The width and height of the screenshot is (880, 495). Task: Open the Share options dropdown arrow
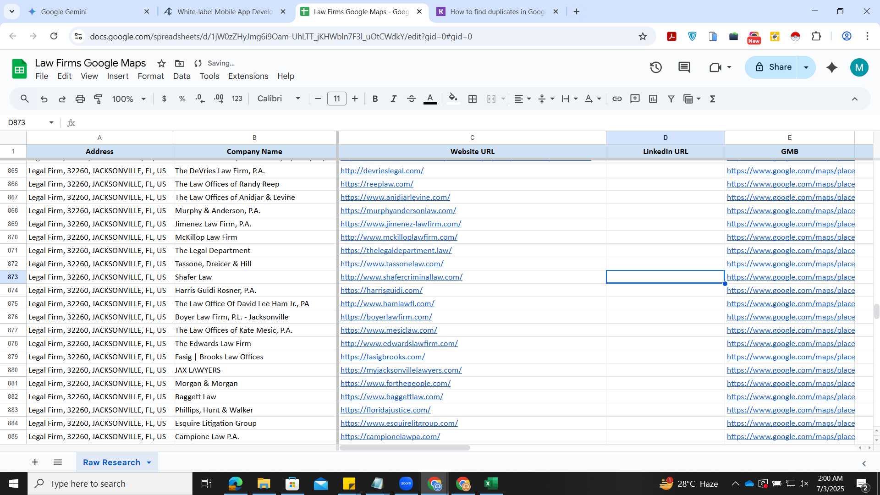(x=806, y=67)
